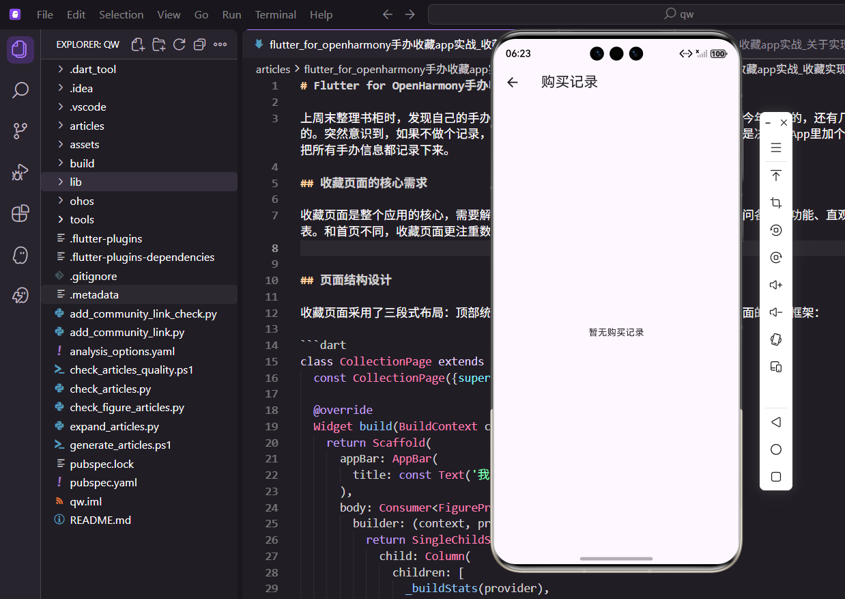The image size is (845, 599).
Task: Open the .gitignore file
Action: pyautogui.click(x=139, y=276)
